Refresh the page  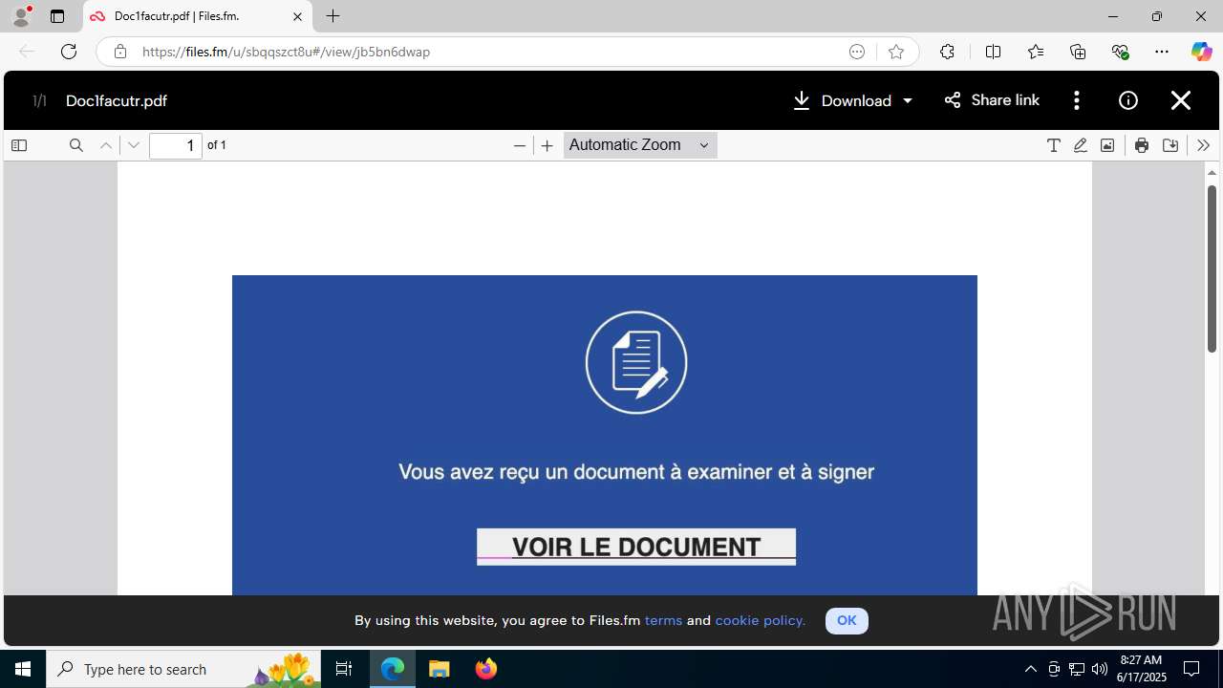tap(69, 52)
